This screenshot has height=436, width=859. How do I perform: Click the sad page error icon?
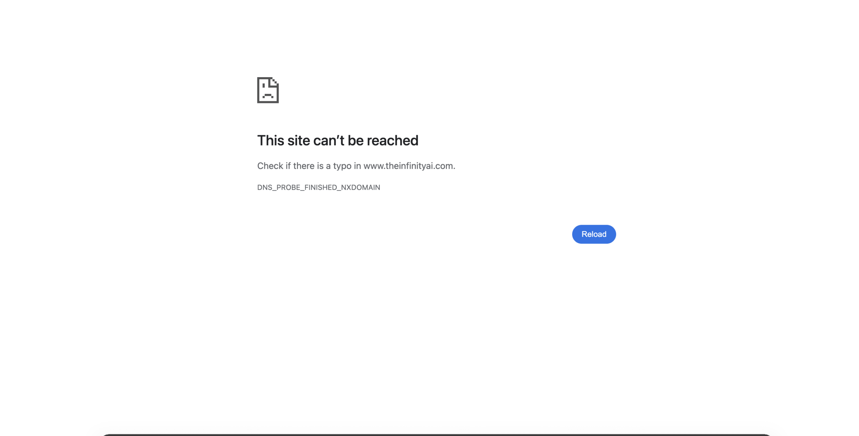[268, 90]
